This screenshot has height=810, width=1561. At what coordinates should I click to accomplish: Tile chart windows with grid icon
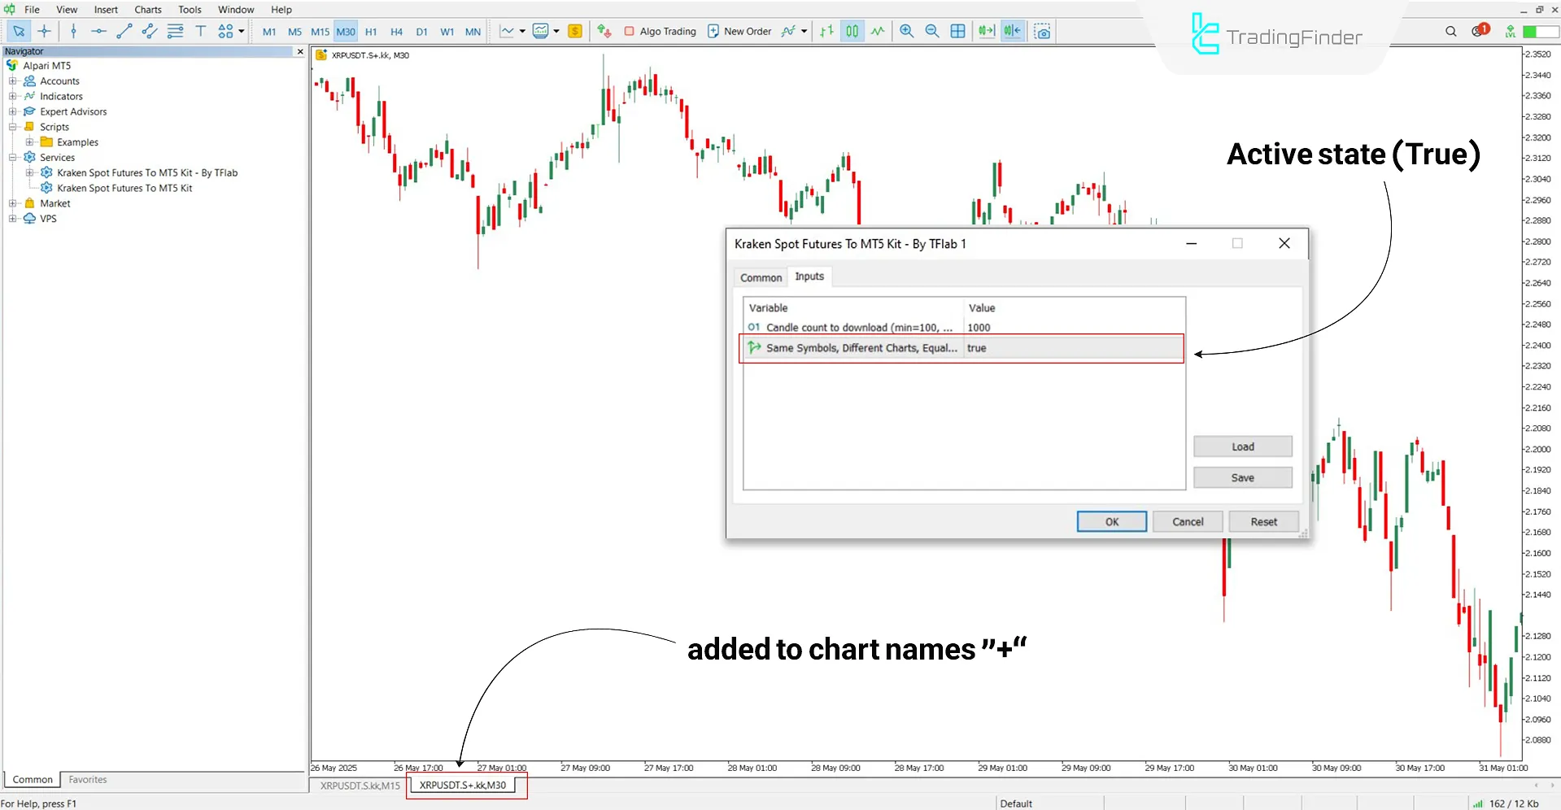[958, 31]
